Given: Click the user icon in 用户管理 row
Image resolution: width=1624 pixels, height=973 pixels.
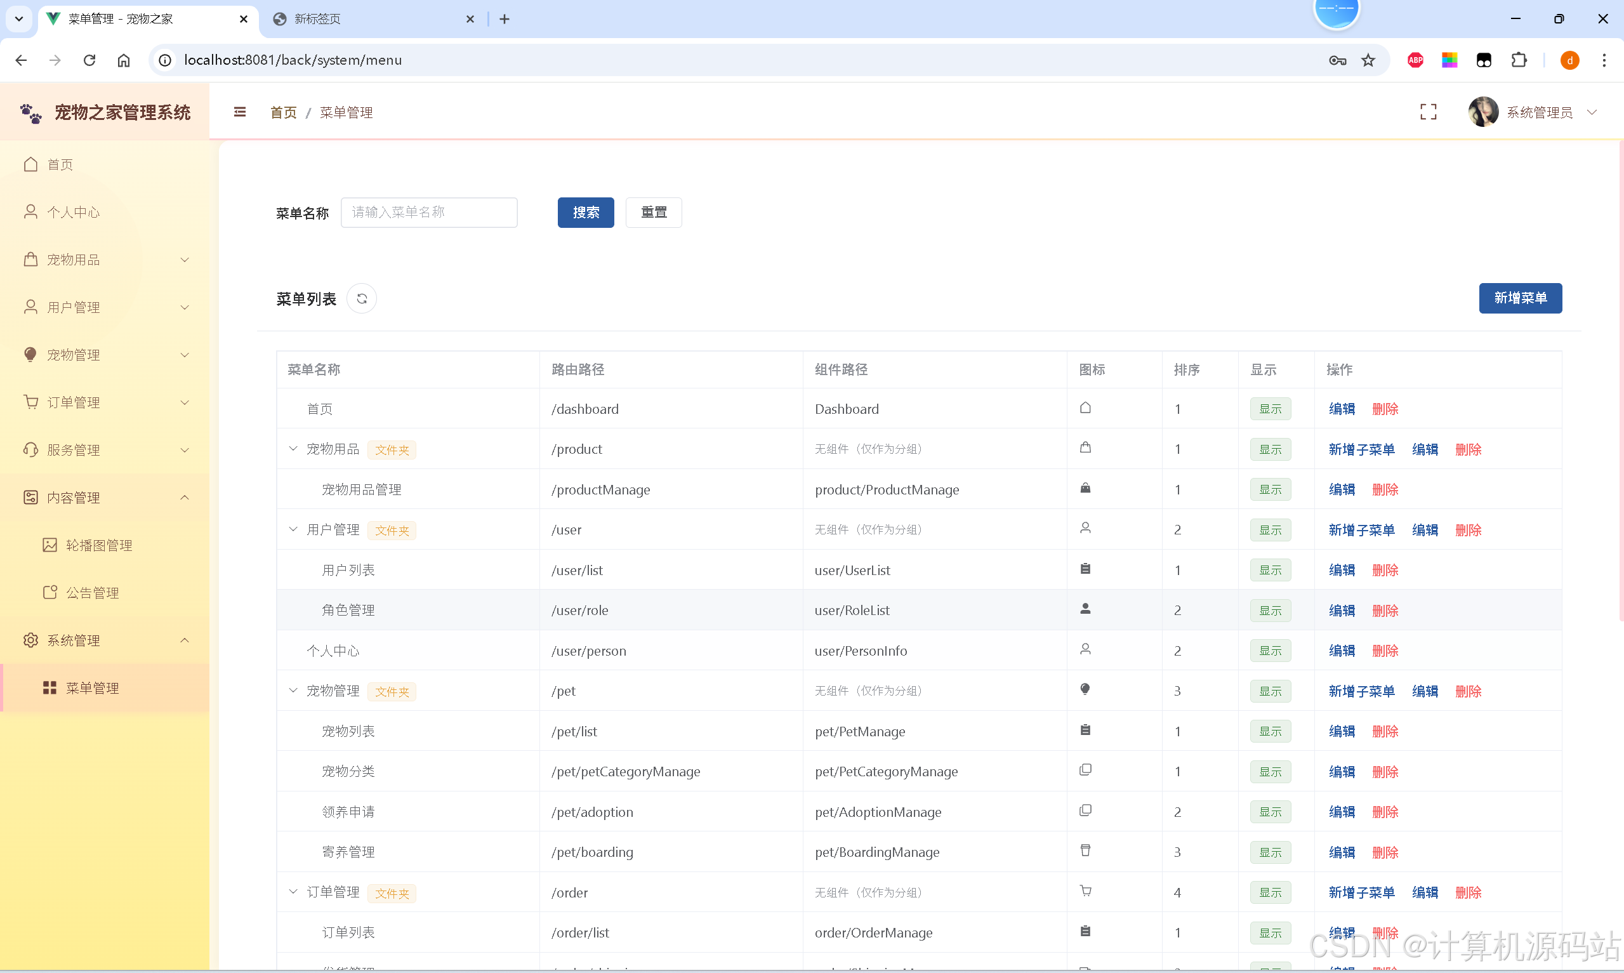Looking at the screenshot, I should 1085,529.
